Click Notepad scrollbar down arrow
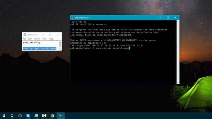Image resolution: width=212 pixels, height=119 pixels. pos(60,49)
